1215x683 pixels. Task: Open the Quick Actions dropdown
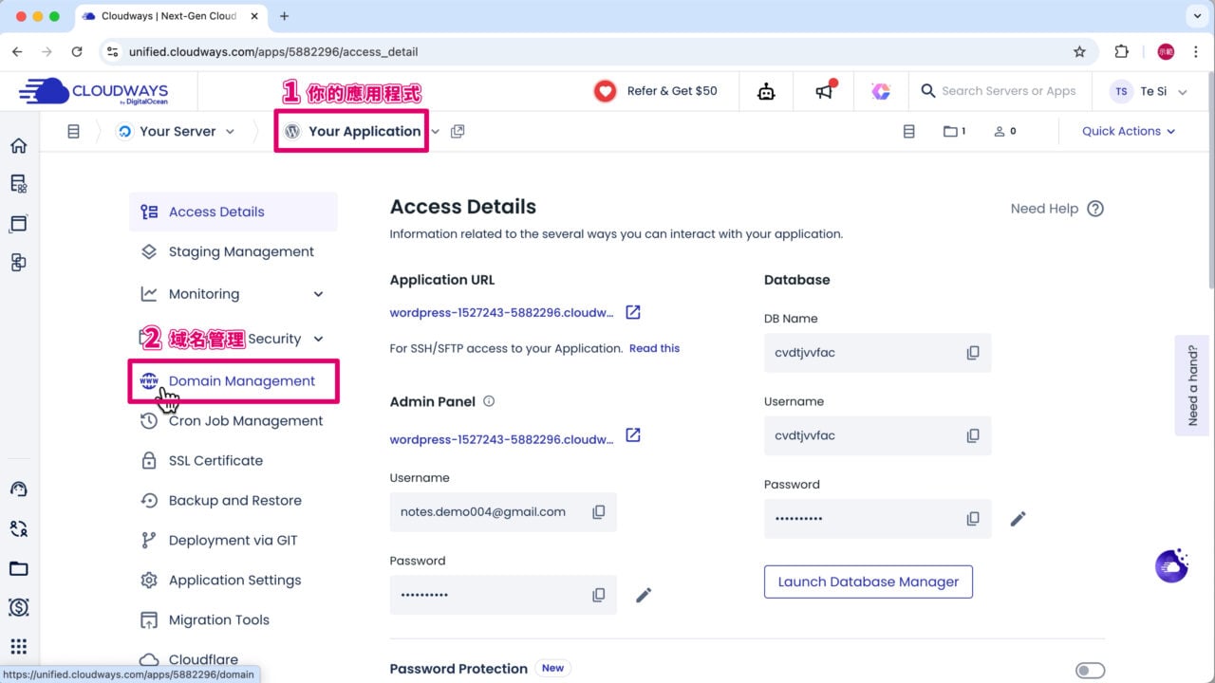point(1128,131)
